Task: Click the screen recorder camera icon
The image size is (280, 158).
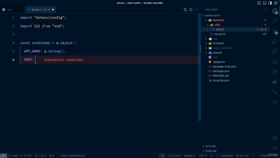Action: (275, 148)
